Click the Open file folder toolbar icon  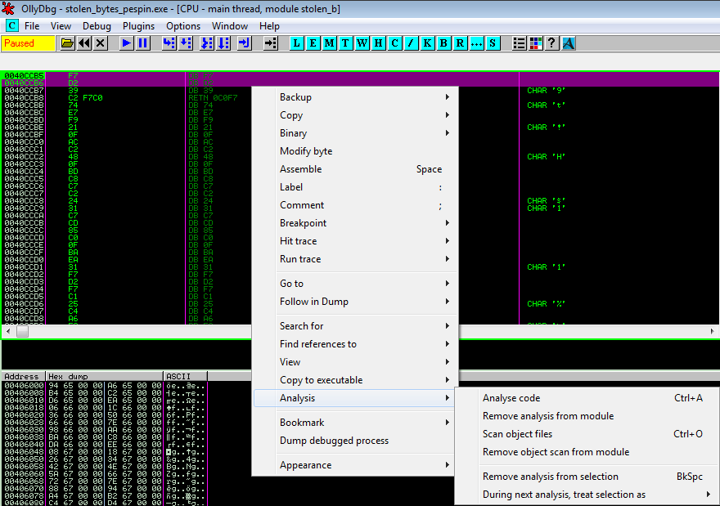[x=67, y=43]
